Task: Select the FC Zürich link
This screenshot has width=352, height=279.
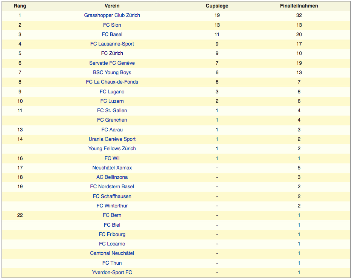Action: 112,53
